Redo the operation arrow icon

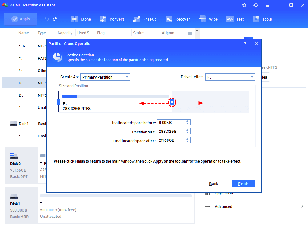pyautogui.click(x=55, y=19)
